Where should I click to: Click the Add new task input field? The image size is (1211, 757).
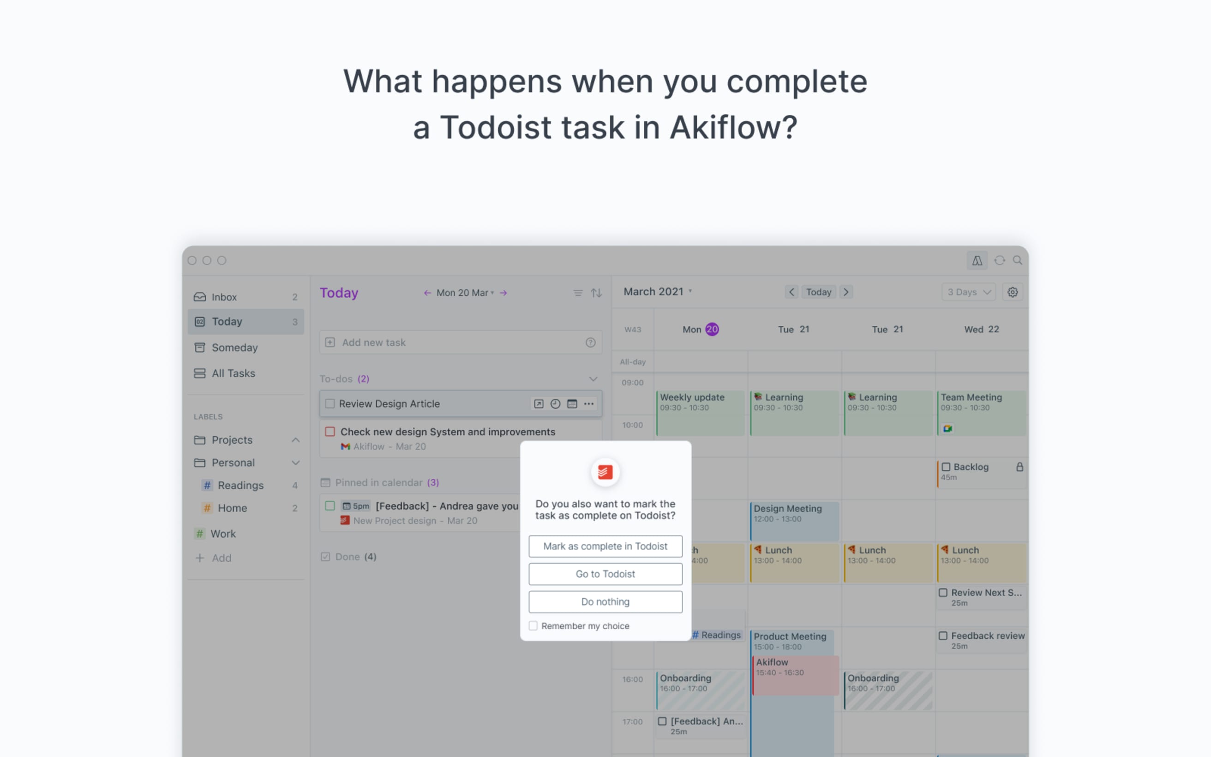(460, 342)
